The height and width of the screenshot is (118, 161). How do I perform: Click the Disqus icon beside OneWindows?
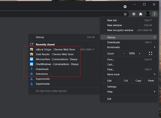click(31, 64)
